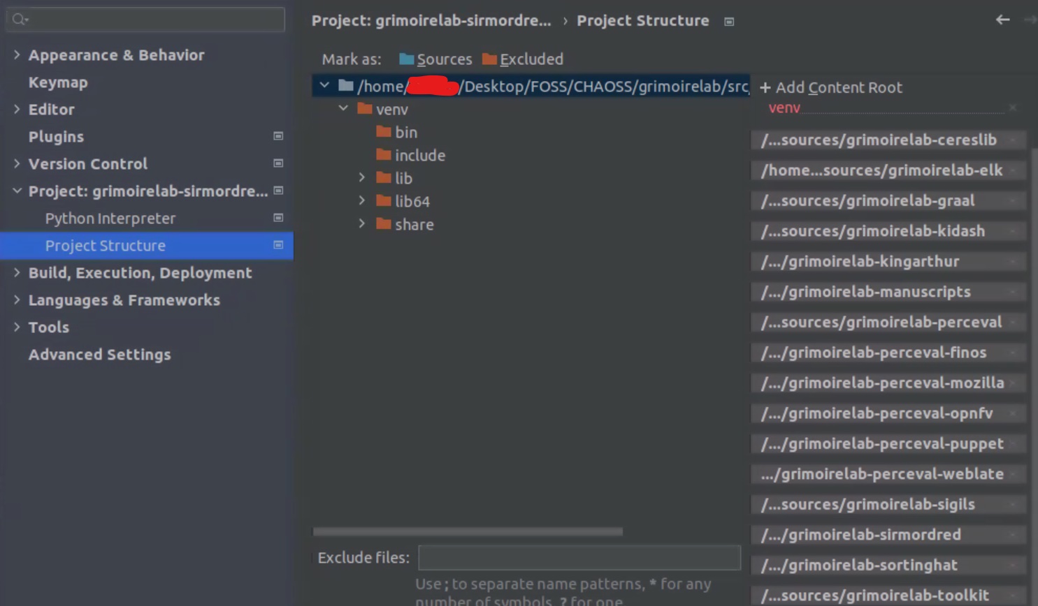
Task: Click the Exclude files input field
Action: (579, 557)
